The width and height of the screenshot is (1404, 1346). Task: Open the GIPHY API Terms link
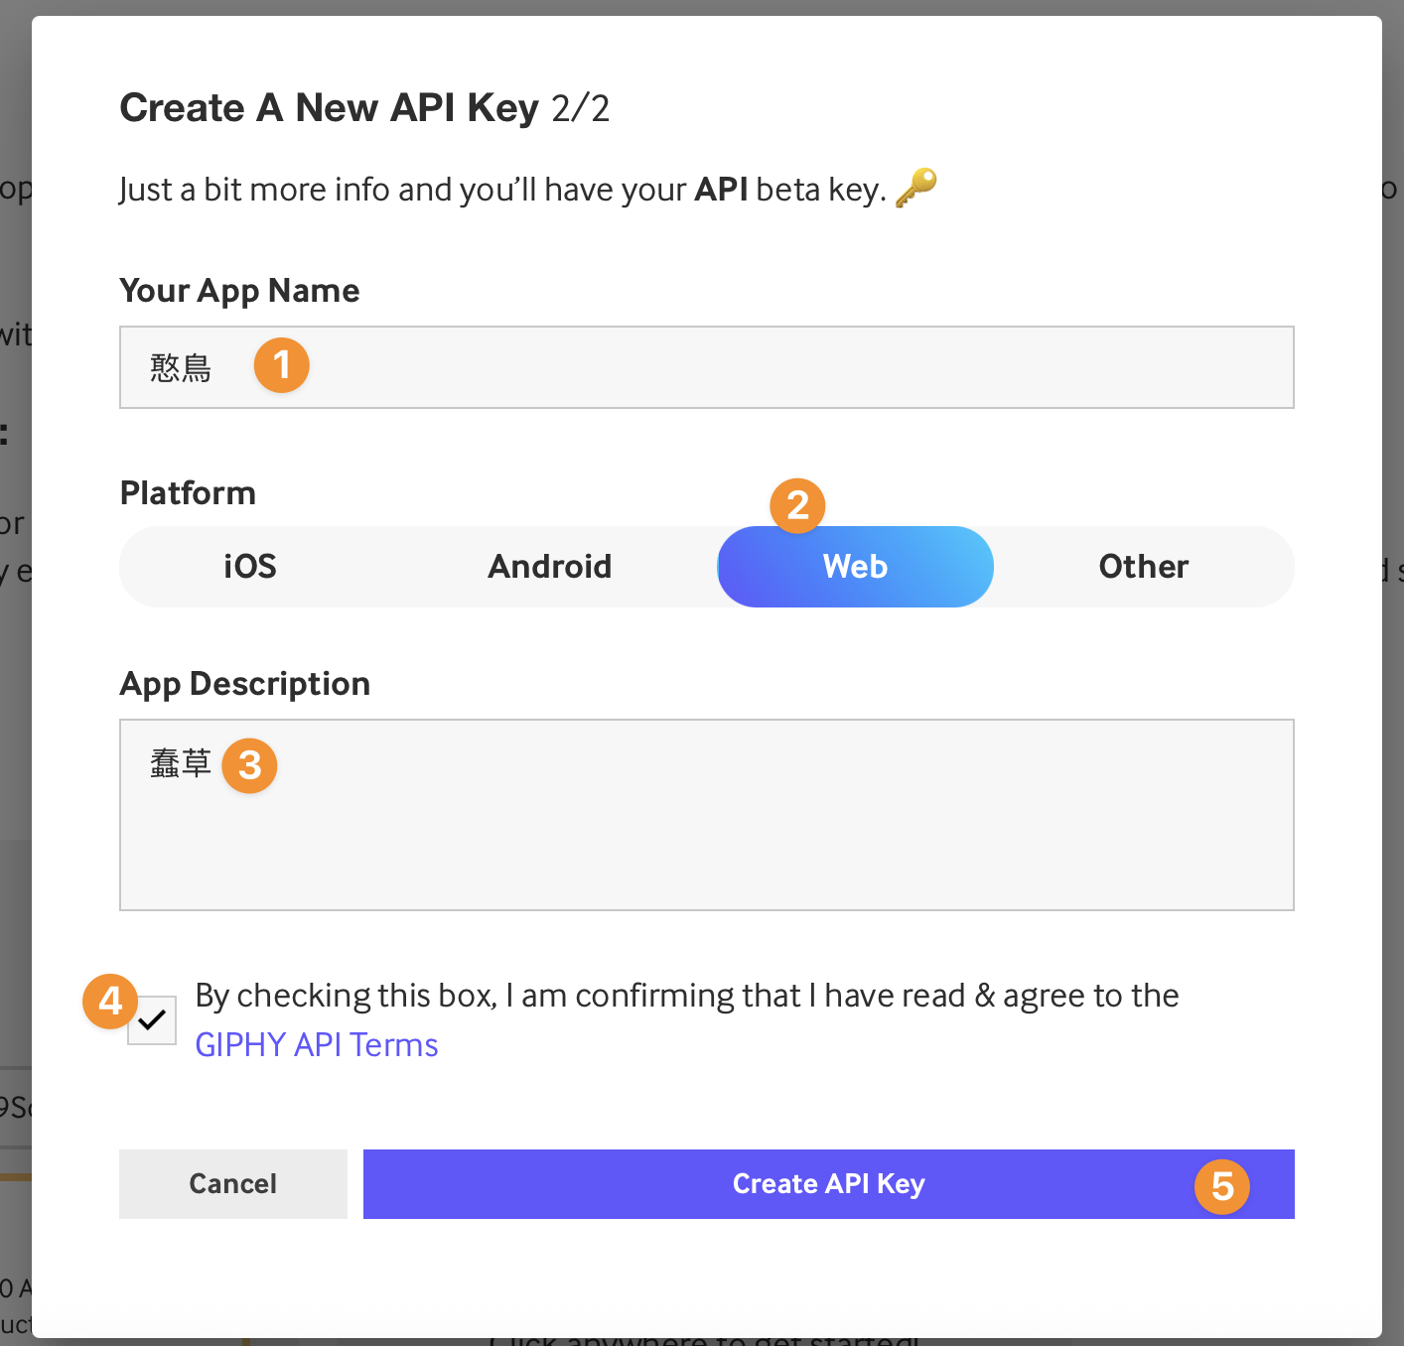pyautogui.click(x=317, y=1045)
